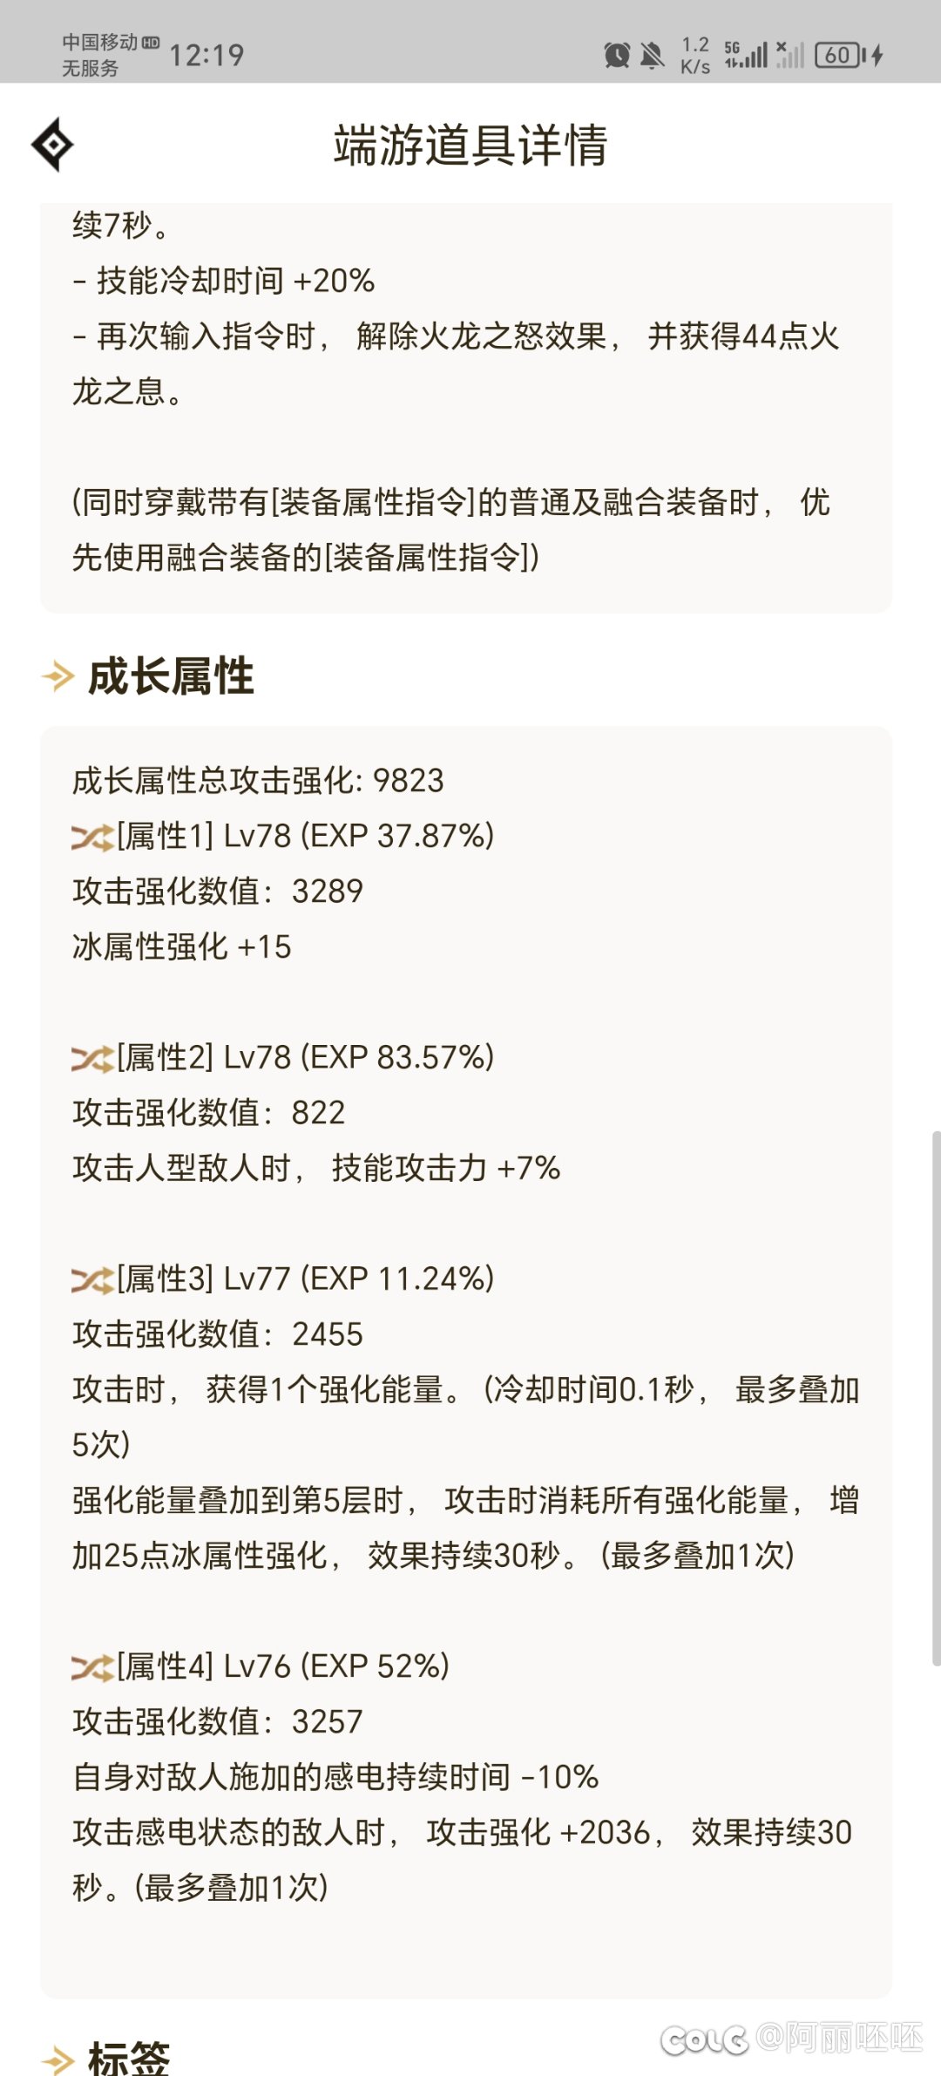
Task: Click the COLG logo watermark
Action: tap(704, 2039)
